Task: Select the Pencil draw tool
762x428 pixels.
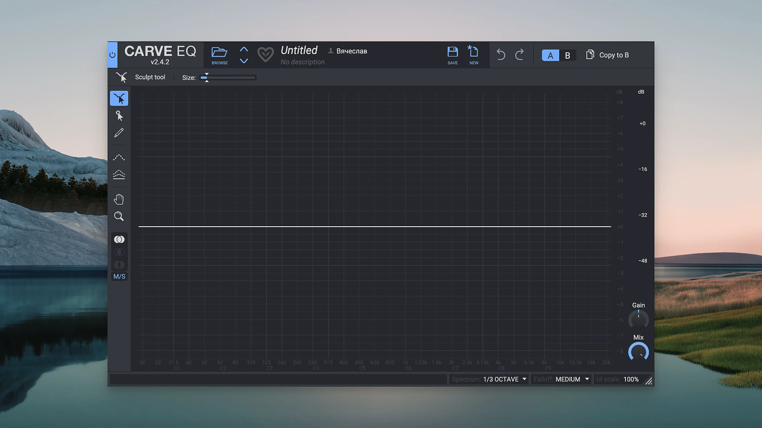Action: (119, 133)
